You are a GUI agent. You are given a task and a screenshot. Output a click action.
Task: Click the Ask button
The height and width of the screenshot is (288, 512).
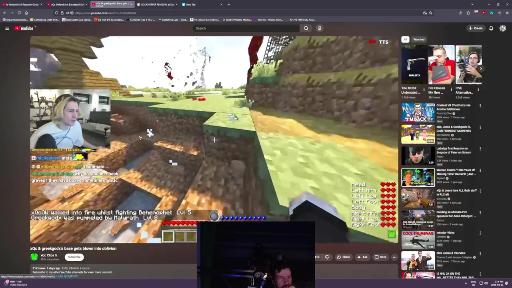tap(362, 257)
